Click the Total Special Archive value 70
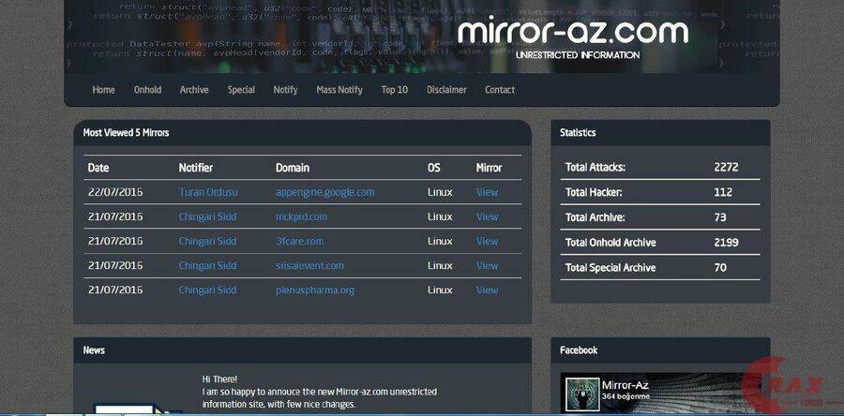 [x=720, y=267]
